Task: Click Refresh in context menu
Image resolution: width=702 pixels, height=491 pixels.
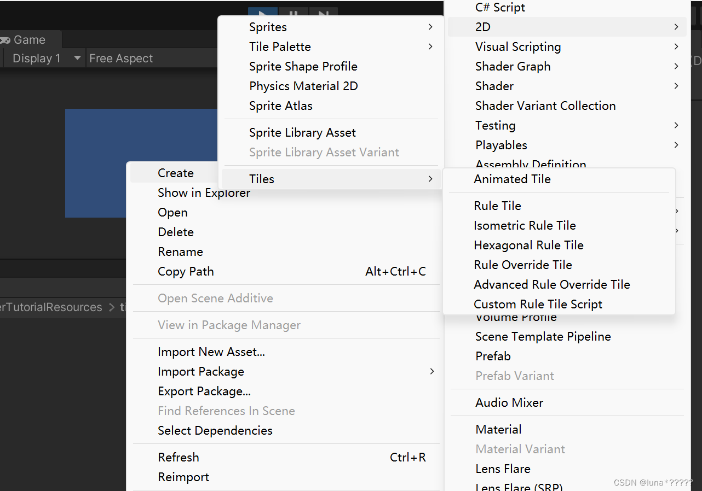Action: pos(285,458)
